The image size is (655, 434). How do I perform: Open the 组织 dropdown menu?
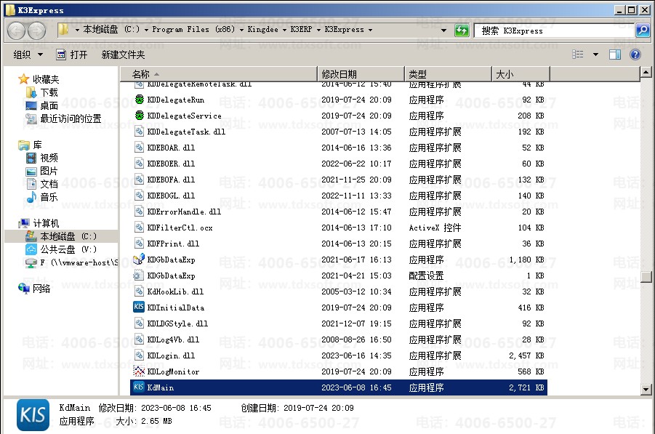pos(28,55)
